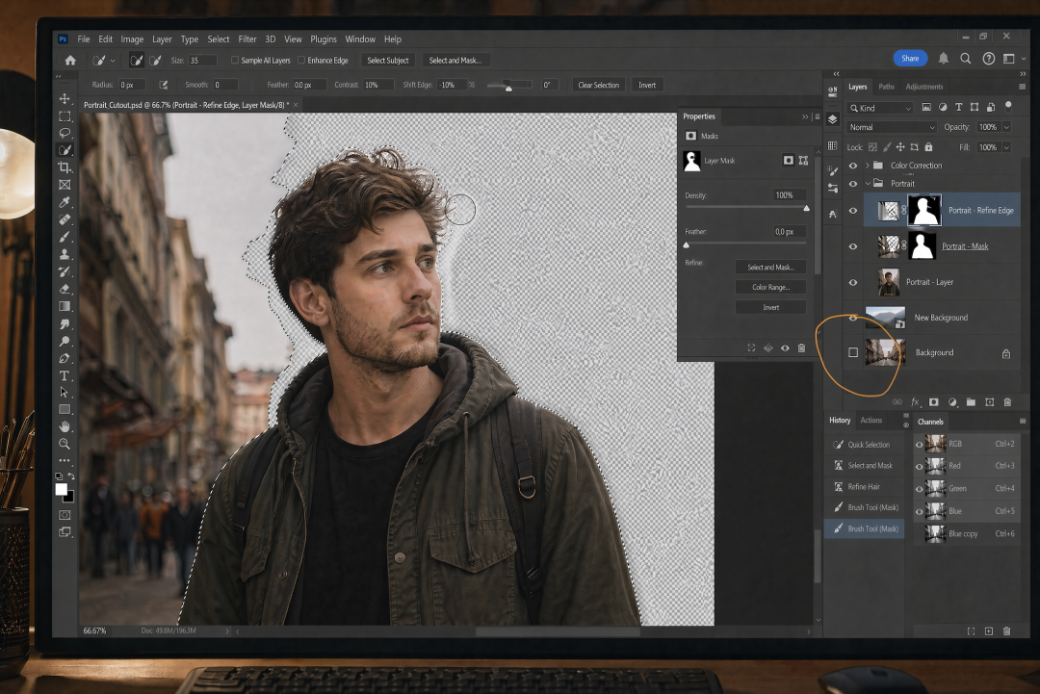Click the delete layer trash icon

1007,401
